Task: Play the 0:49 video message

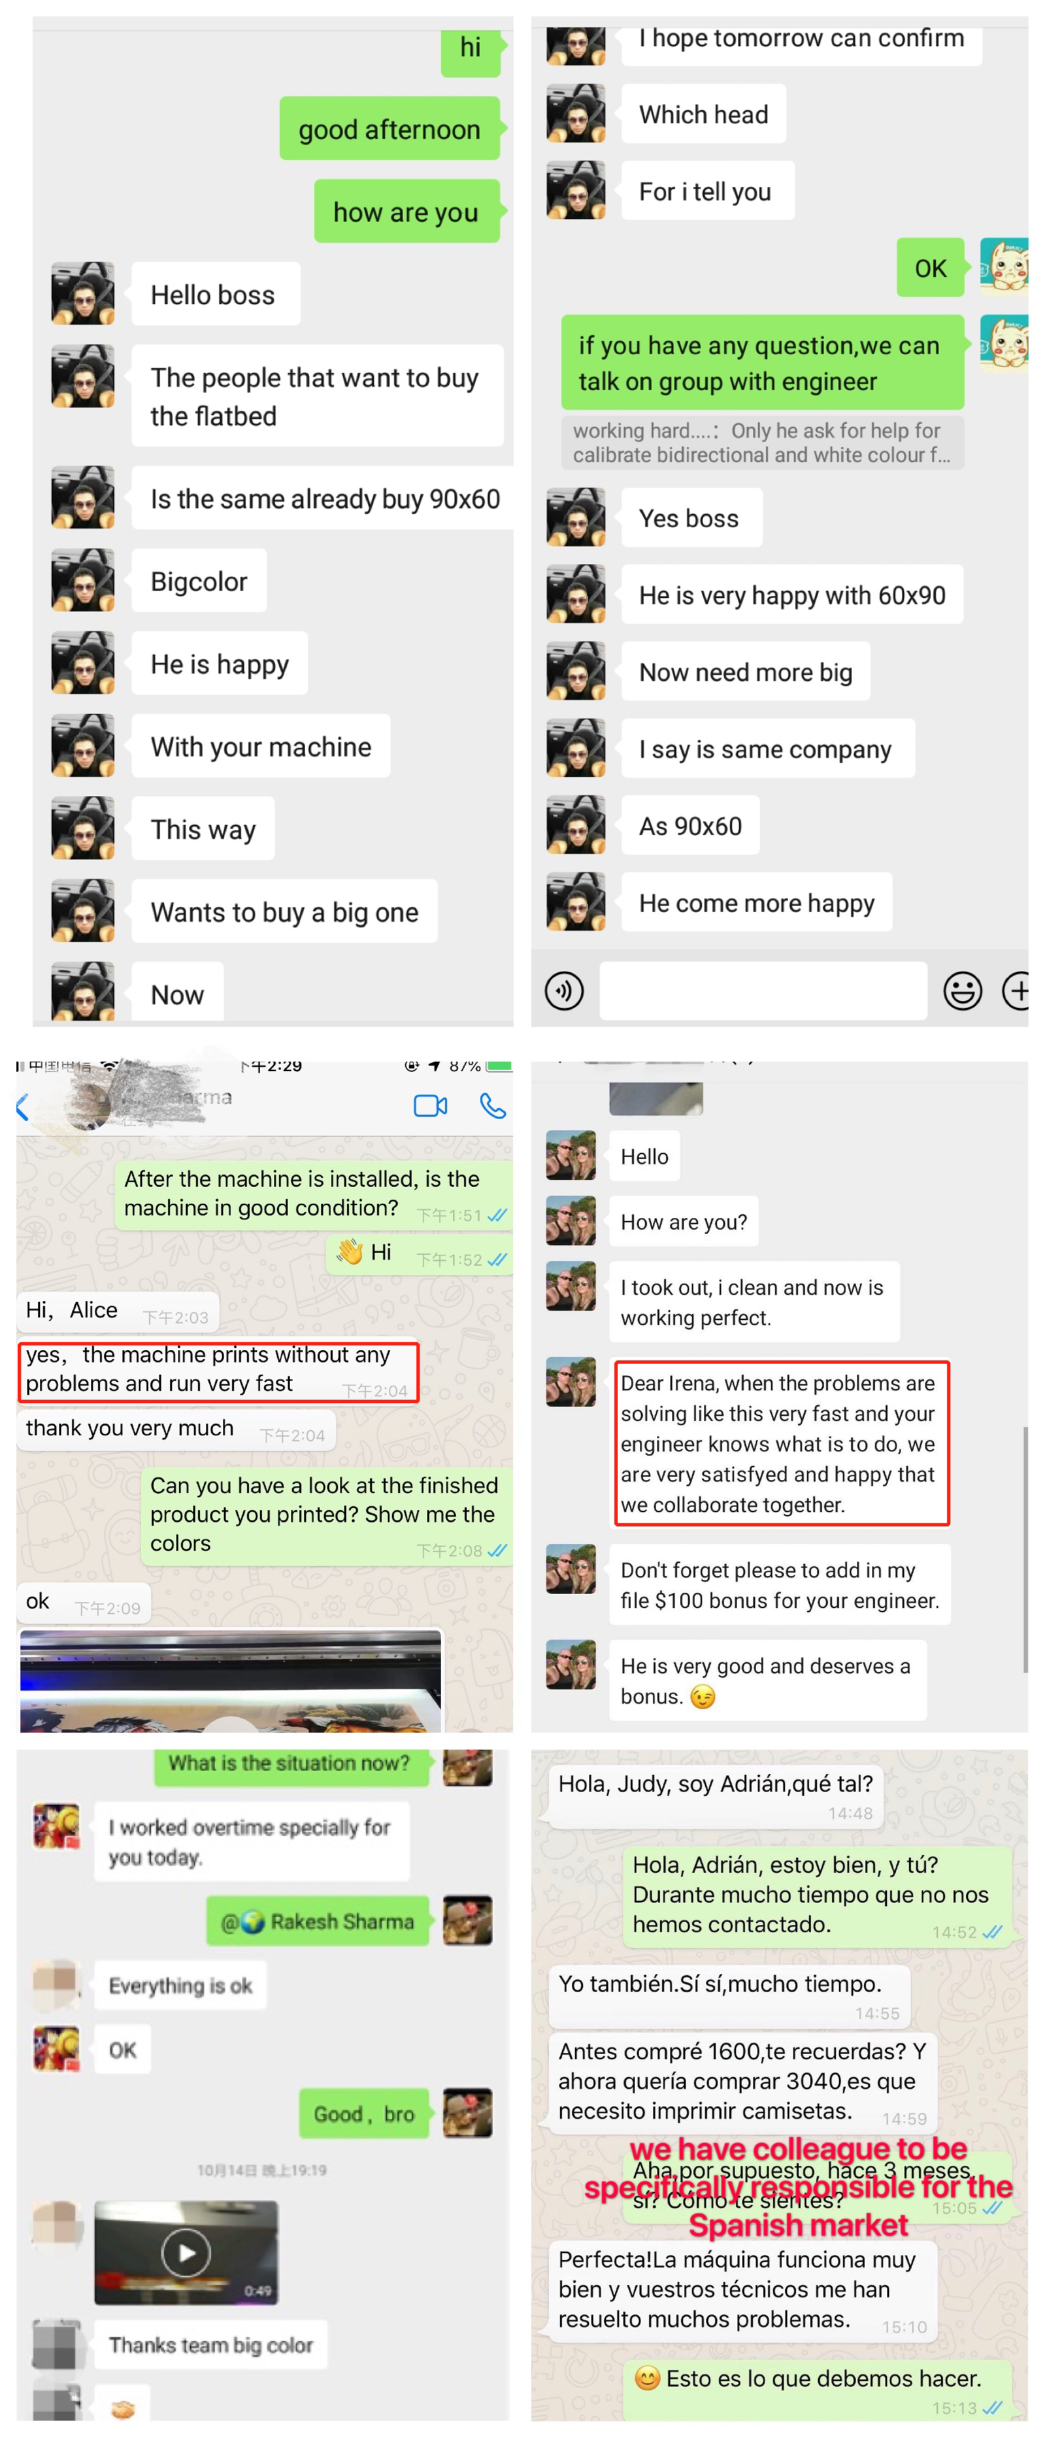Action: pyautogui.click(x=186, y=2253)
